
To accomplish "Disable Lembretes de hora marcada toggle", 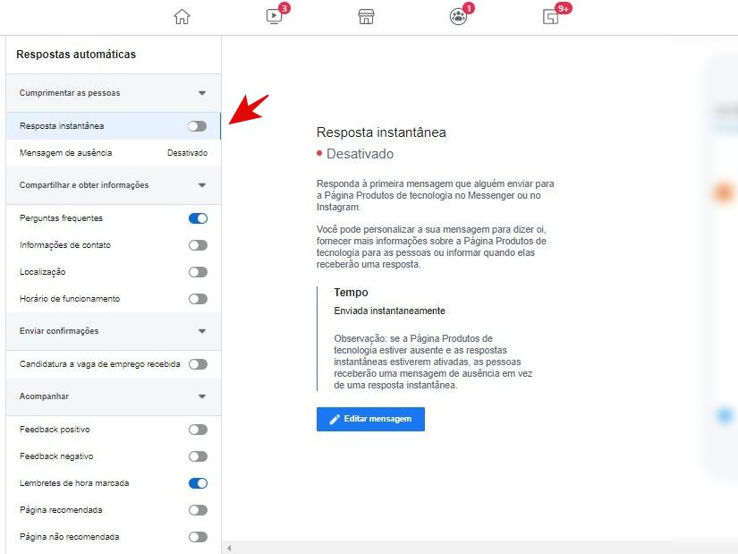I will click(198, 483).
